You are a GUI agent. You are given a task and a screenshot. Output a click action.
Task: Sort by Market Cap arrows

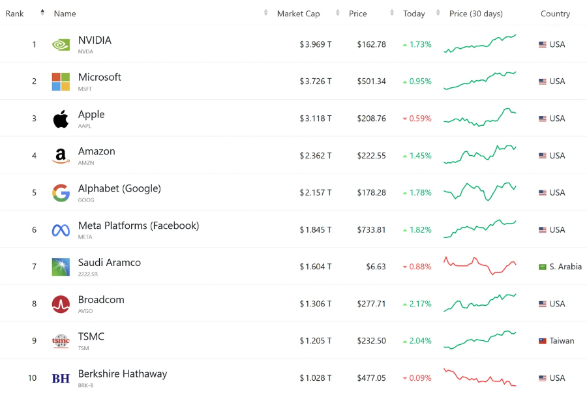(337, 12)
